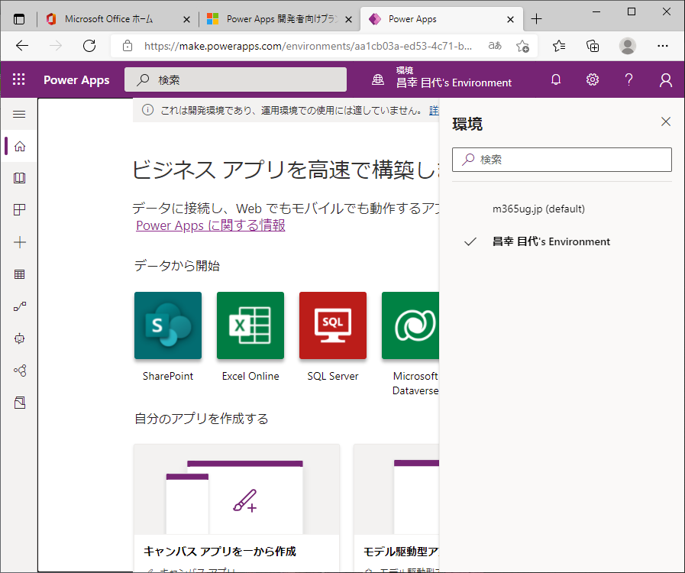Viewport: 685px width, 573px height.
Task: Click the top bar 検索 search box
Action: pyautogui.click(x=235, y=79)
